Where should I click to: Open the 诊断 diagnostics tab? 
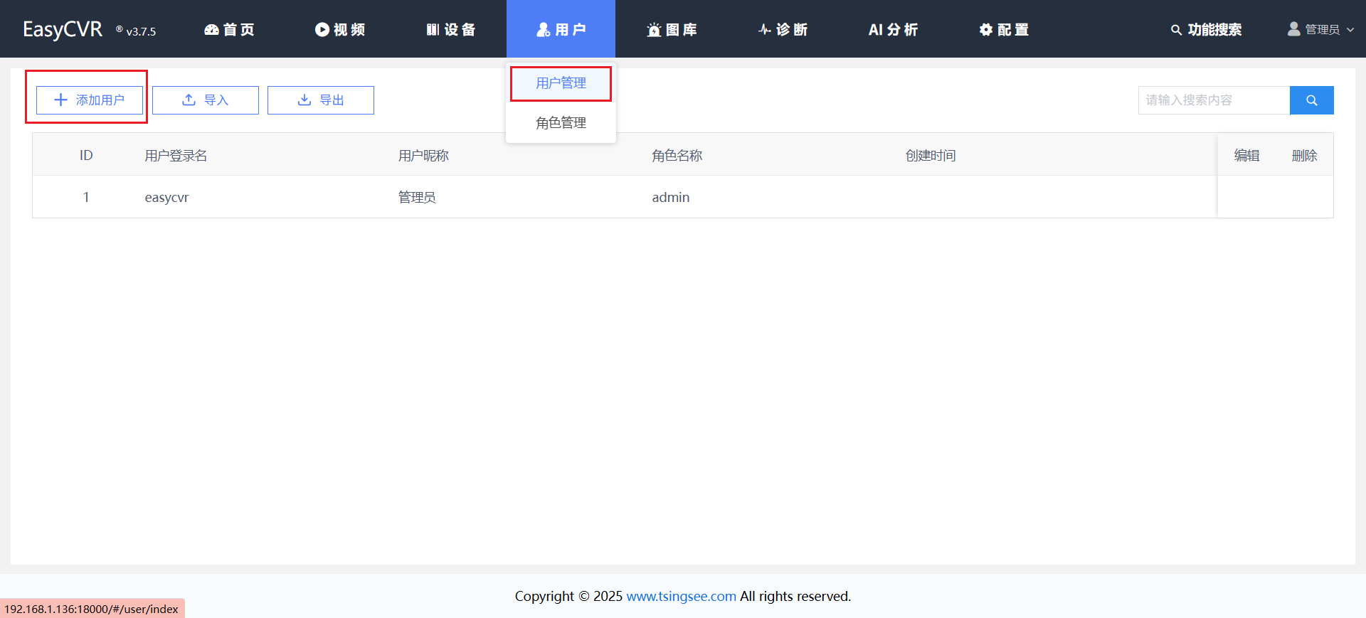pyautogui.click(x=783, y=29)
